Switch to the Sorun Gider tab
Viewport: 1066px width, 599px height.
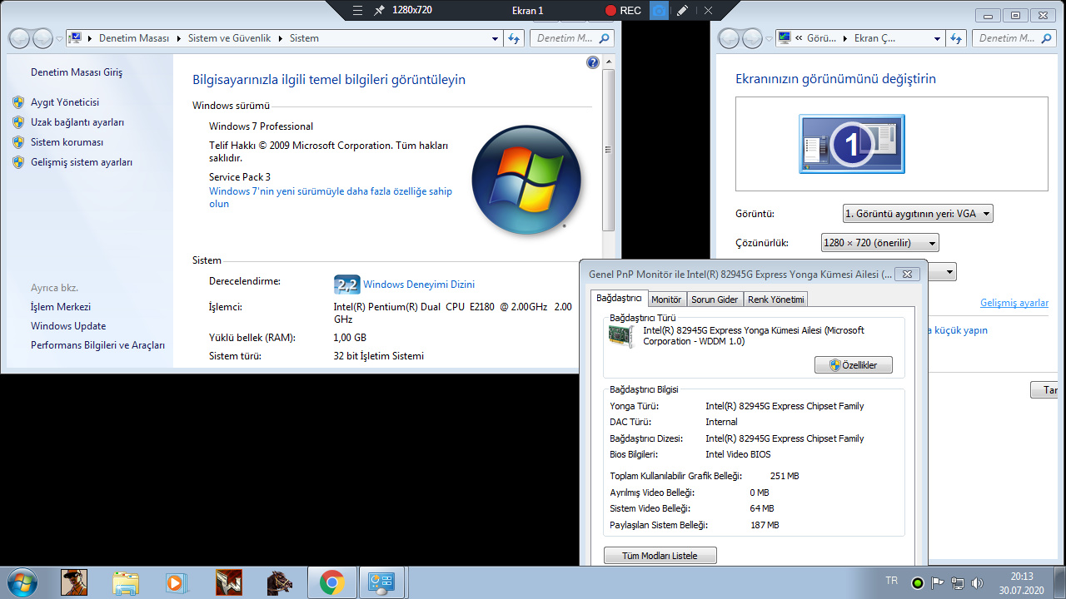tap(715, 299)
